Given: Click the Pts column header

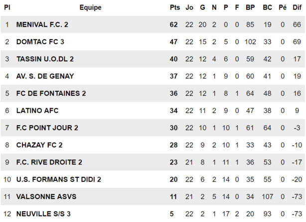Looking at the screenshot, I should (174, 7).
